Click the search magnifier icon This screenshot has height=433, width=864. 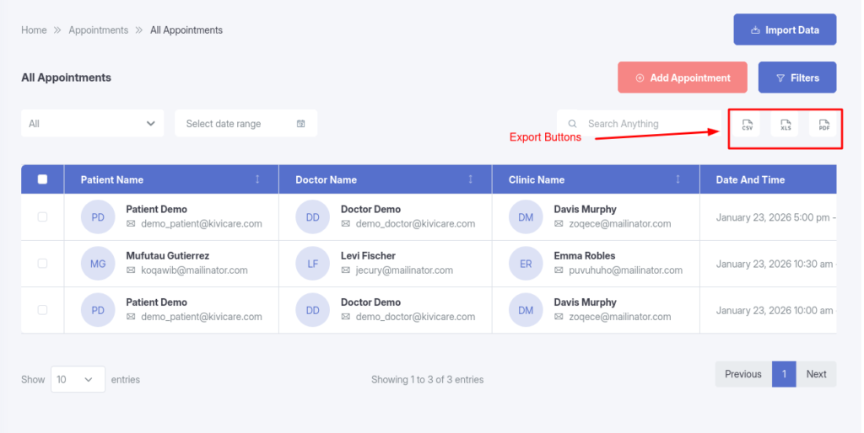click(573, 124)
